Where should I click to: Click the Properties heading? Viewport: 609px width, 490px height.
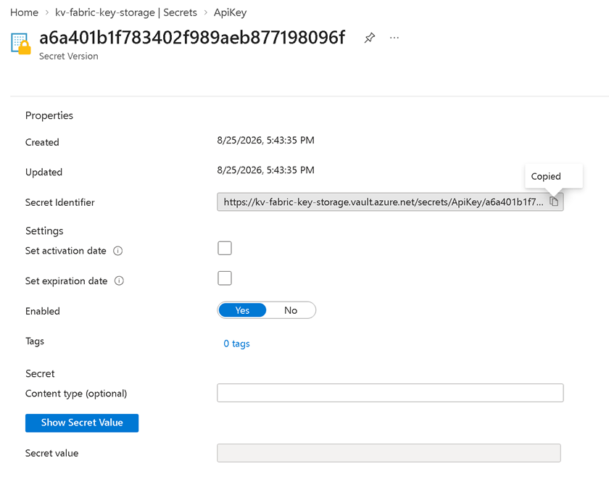(x=49, y=115)
